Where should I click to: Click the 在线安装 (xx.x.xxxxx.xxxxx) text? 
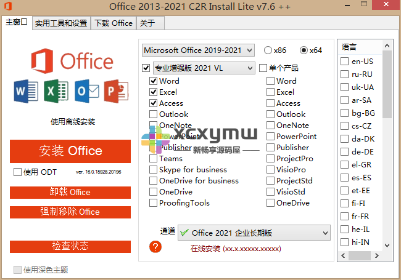(x=236, y=249)
